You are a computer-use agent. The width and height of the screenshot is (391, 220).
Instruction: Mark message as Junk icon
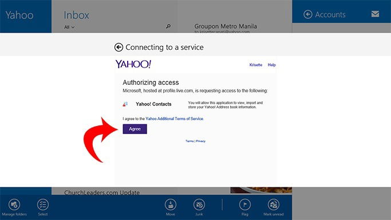pyautogui.click(x=199, y=205)
